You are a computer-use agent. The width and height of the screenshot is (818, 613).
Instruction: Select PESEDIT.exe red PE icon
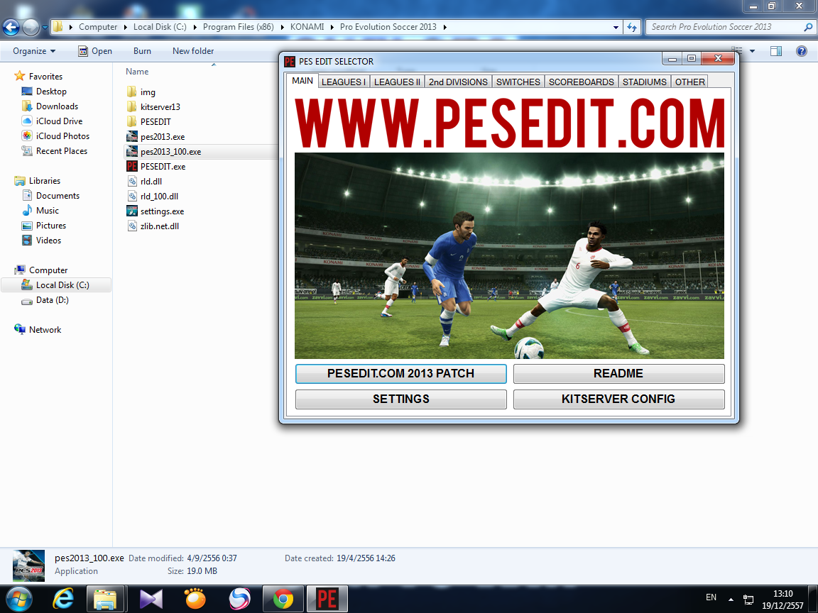(x=131, y=166)
